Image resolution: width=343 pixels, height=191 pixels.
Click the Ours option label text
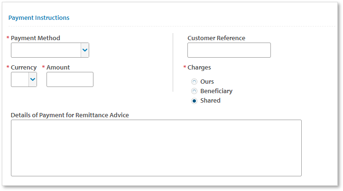pos(207,82)
